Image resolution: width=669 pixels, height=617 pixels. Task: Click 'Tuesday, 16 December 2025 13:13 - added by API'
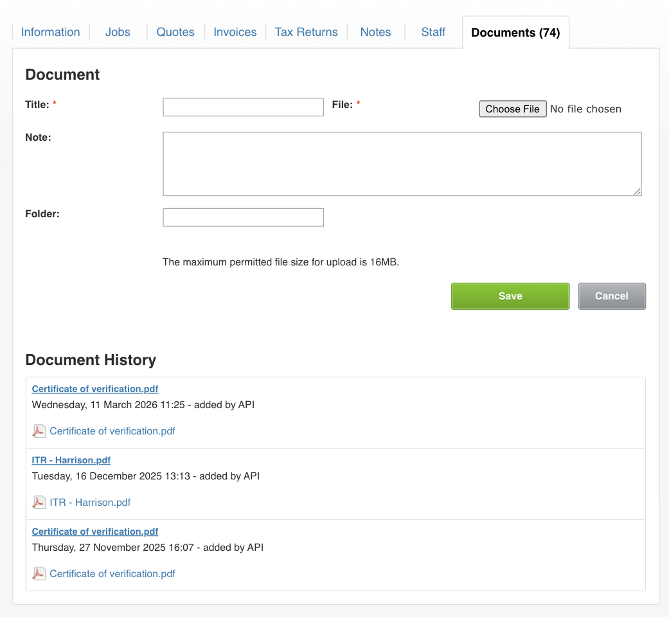[145, 476]
